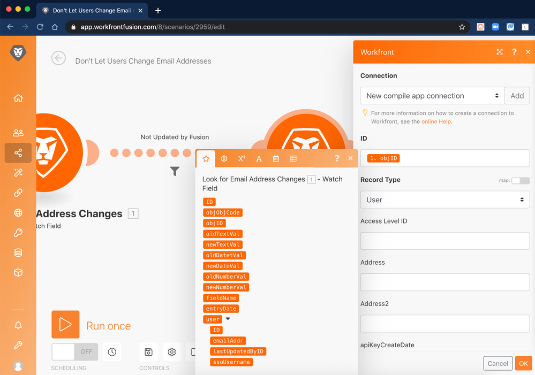This screenshot has height=375, width=535.
Task: Click the webhooks globe icon in the sidebar
Action: (18, 213)
